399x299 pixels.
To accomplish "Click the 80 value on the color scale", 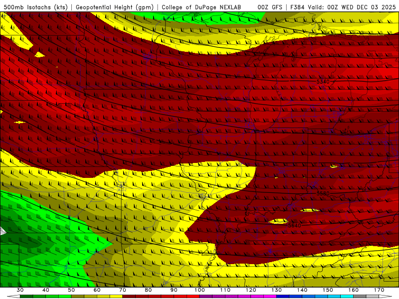I will [148, 290].
